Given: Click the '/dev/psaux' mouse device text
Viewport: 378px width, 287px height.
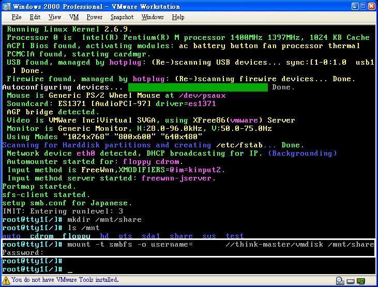Looking at the screenshot, I should coord(202,96).
